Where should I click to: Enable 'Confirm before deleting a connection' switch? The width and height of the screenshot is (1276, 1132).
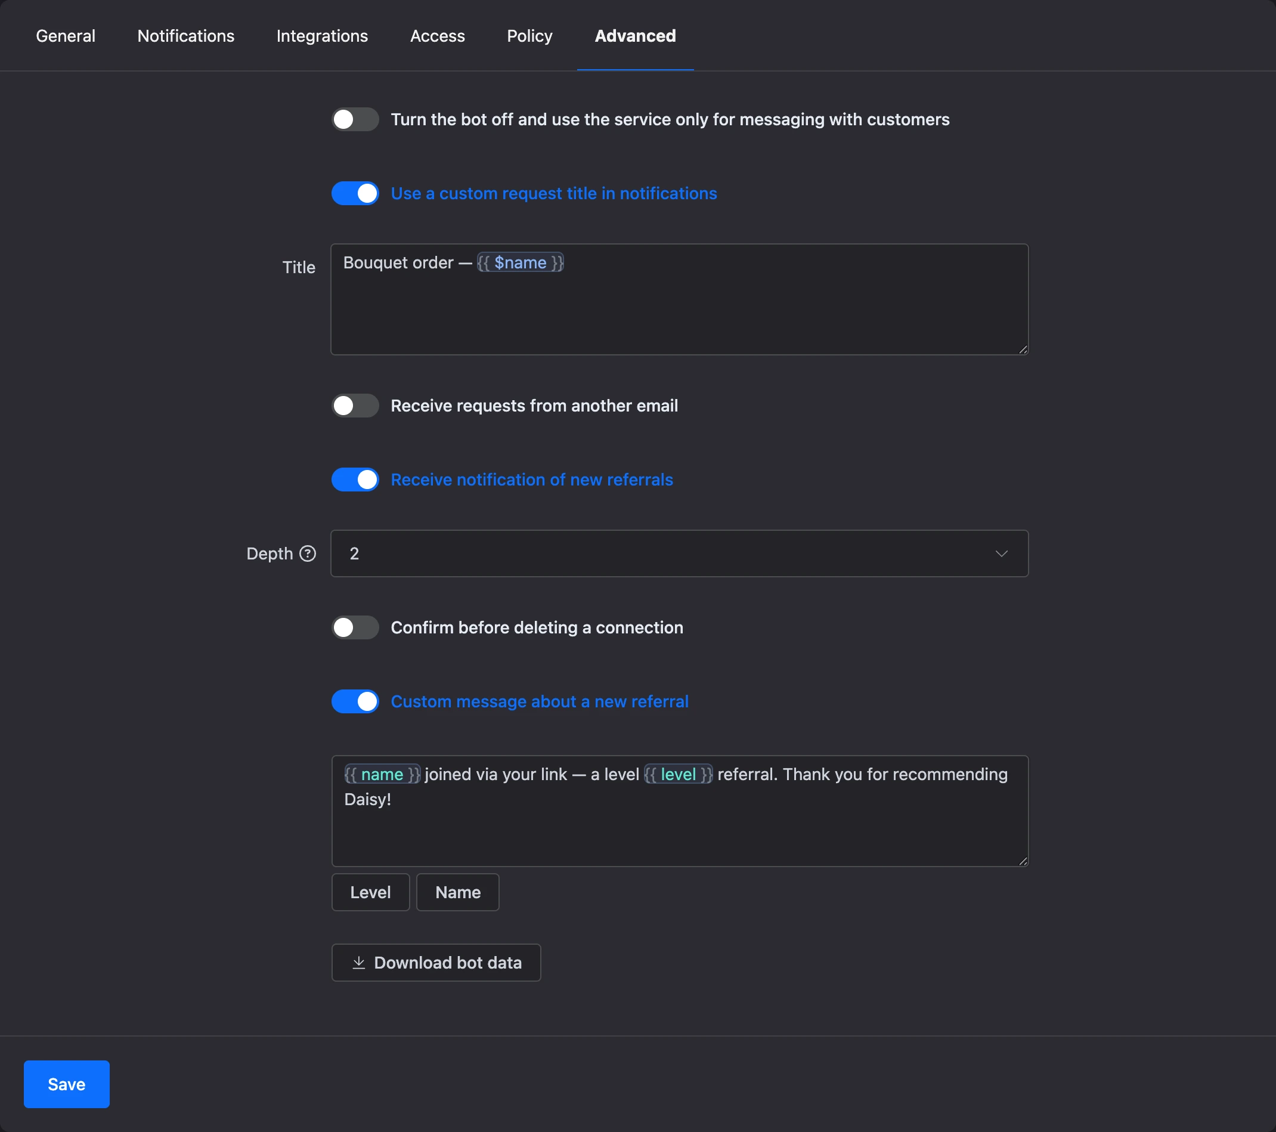pyautogui.click(x=355, y=627)
